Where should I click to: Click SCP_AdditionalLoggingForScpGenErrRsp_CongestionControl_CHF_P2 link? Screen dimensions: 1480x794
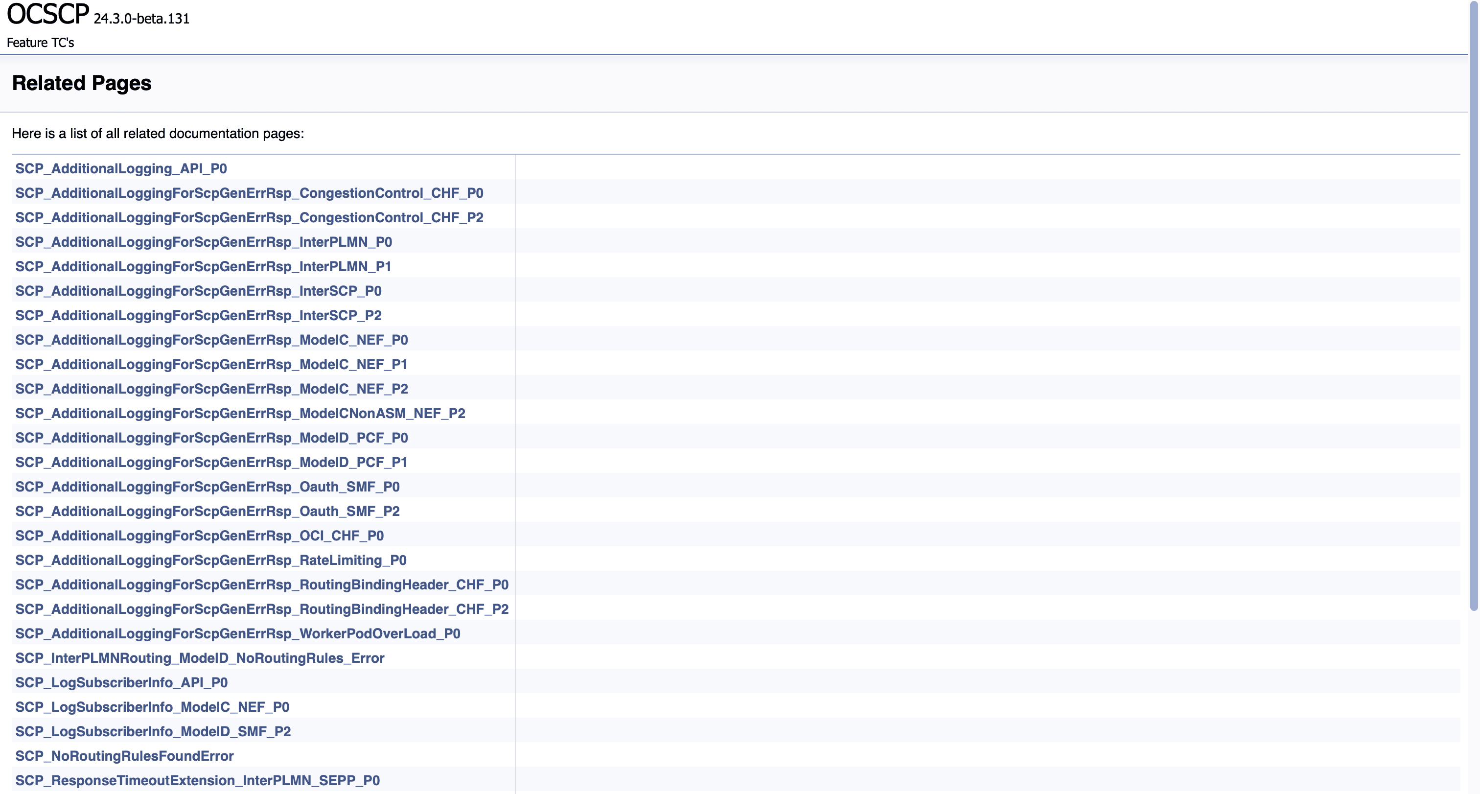point(249,218)
